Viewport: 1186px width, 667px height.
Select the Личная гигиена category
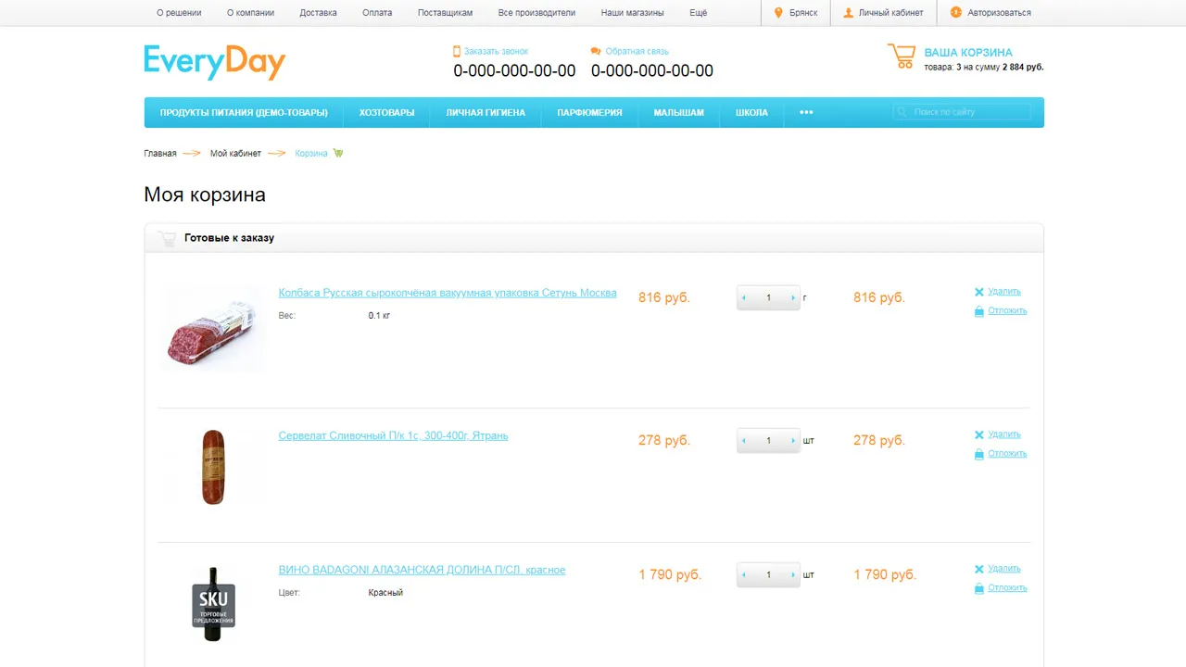coord(486,112)
